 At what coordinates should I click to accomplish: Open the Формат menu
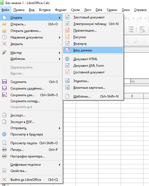point(61,10)
